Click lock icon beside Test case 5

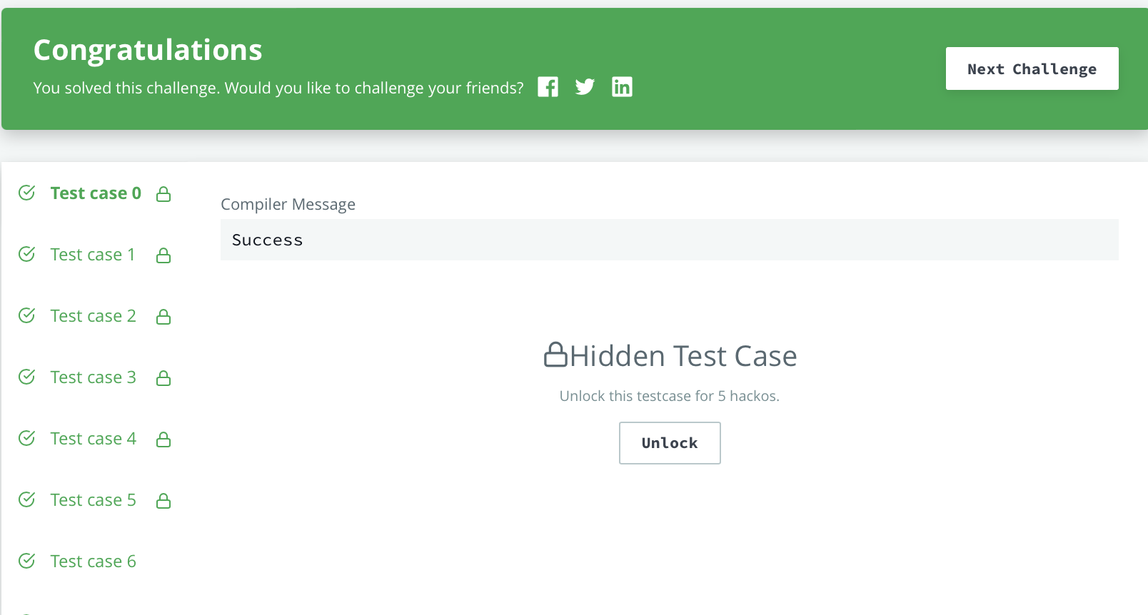coord(163,501)
